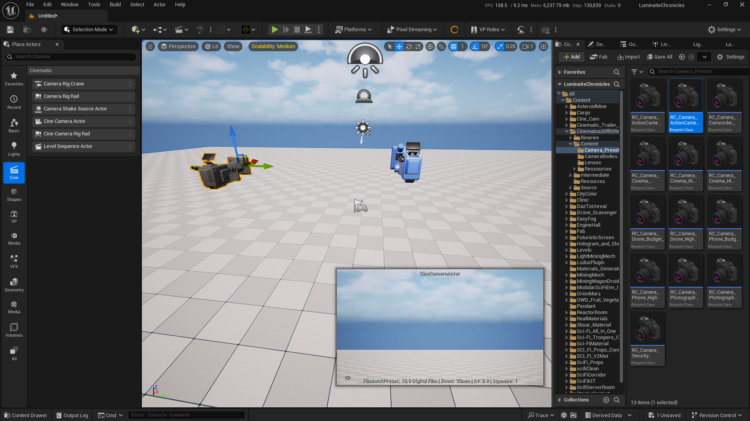Activate the translate gizmo tool in viewport
This screenshot has width=750, height=421.
[x=399, y=46]
